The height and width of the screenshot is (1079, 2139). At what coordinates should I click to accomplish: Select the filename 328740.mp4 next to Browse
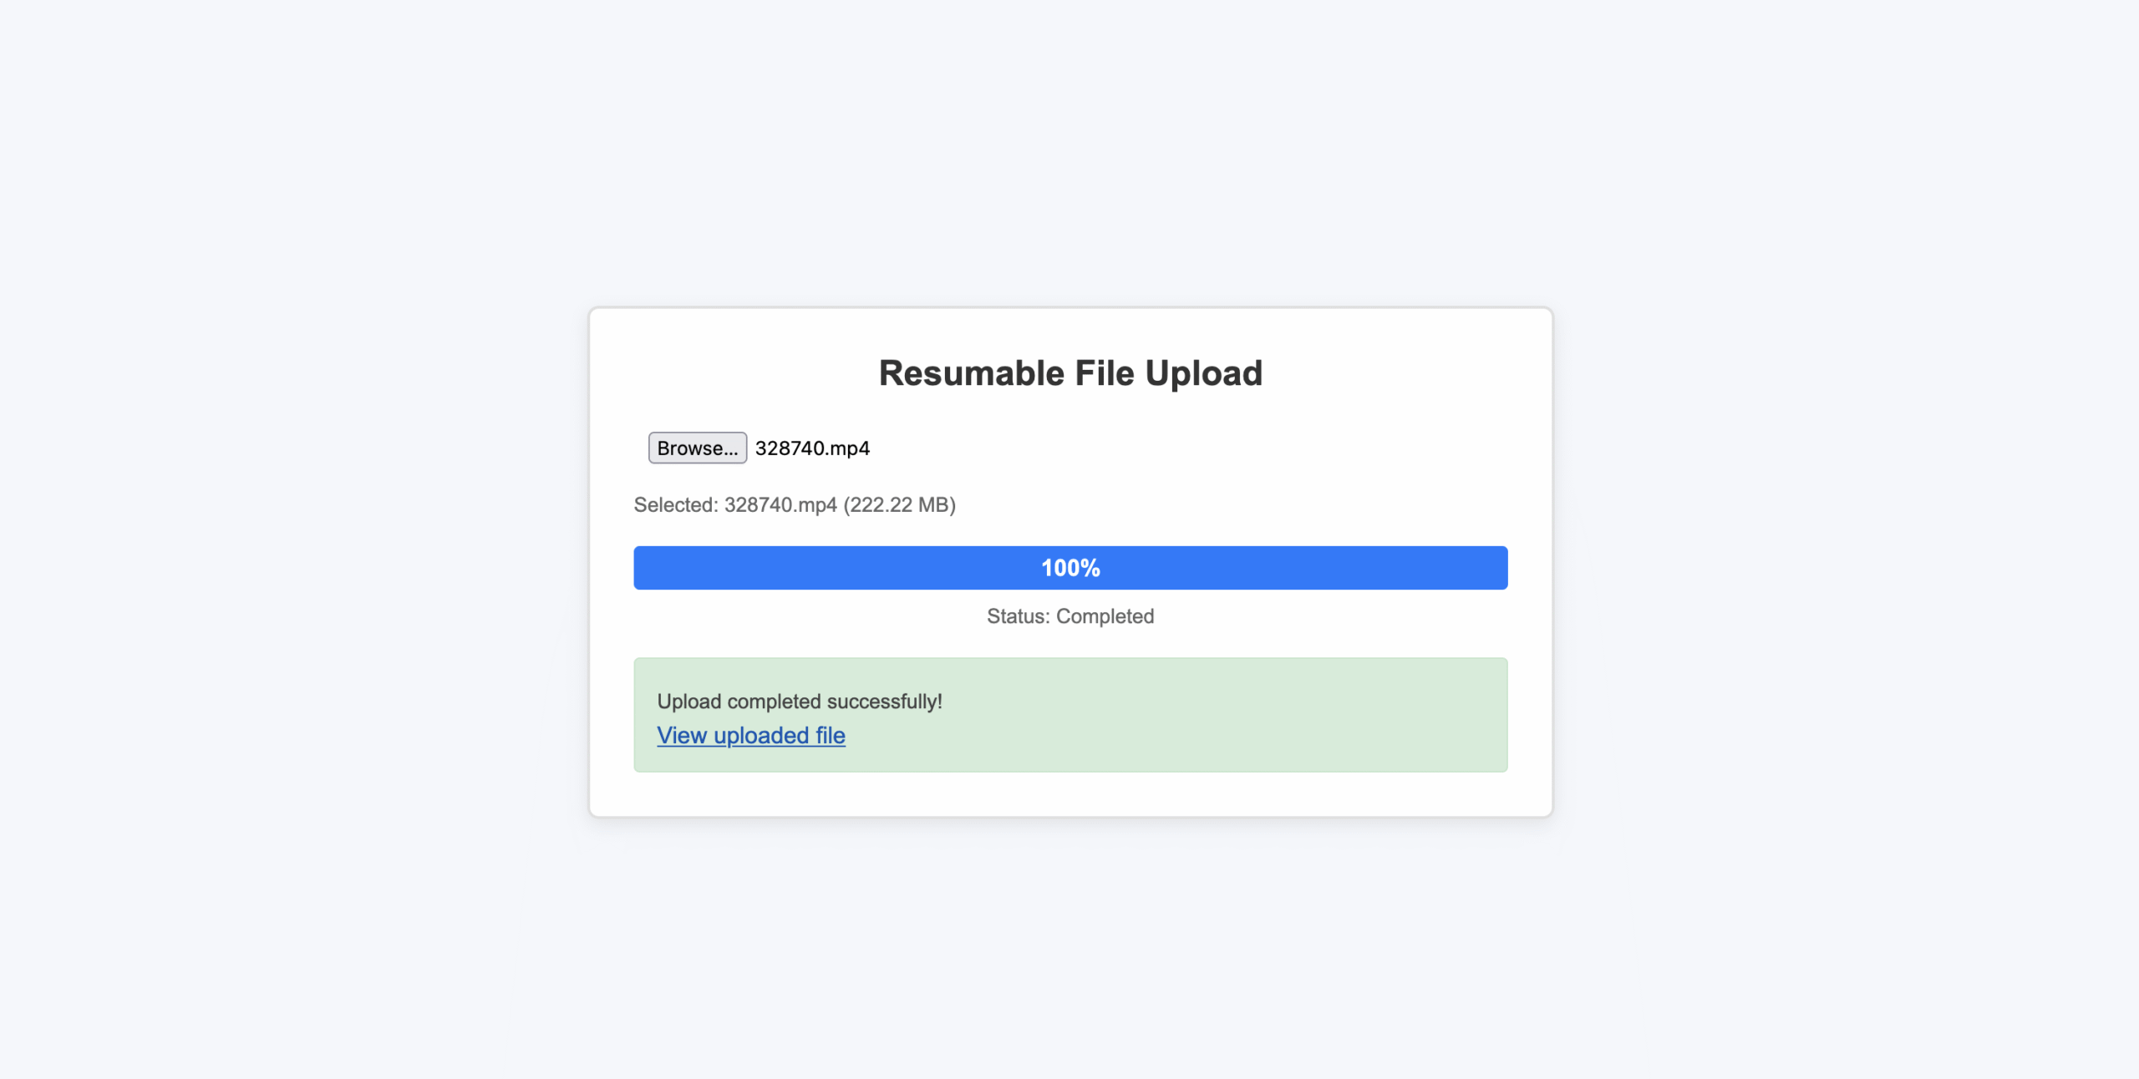810,448
